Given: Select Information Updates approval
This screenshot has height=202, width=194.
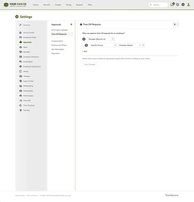Looking at the screenshot, I should [x=59, y=30].
